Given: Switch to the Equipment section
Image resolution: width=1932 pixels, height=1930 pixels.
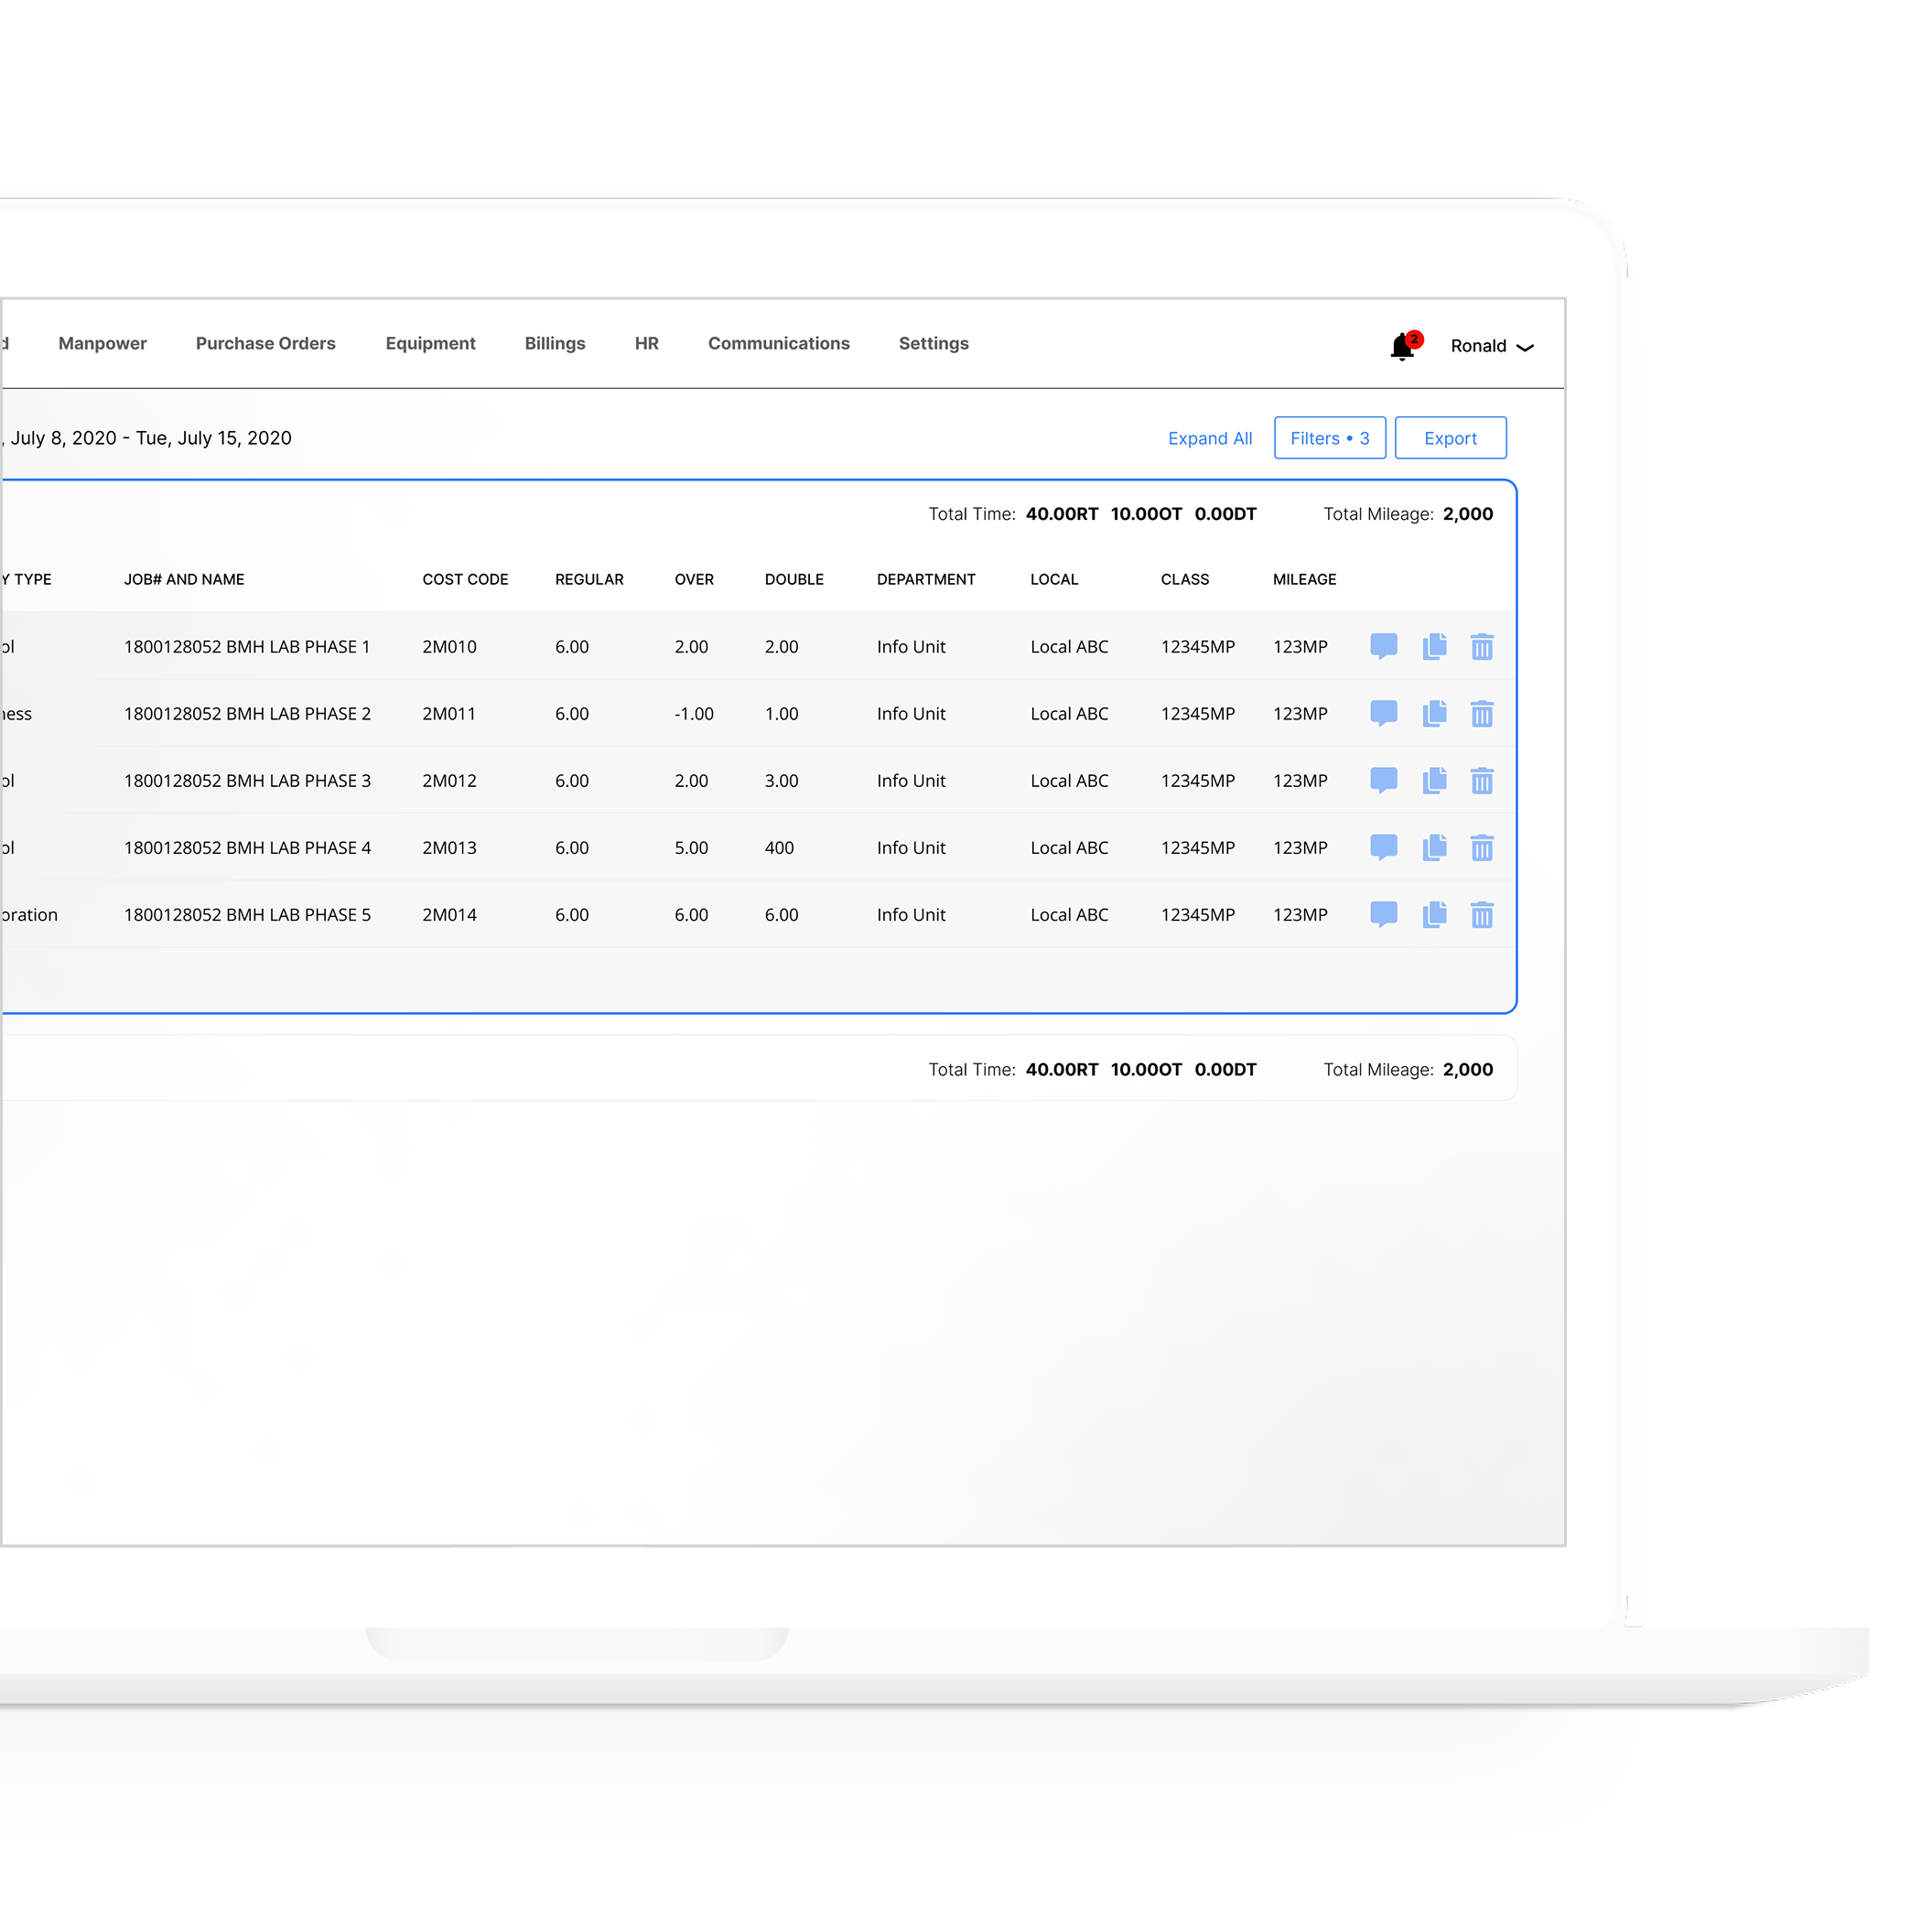Looking at the screenshot, I should [x=430, y=343].
